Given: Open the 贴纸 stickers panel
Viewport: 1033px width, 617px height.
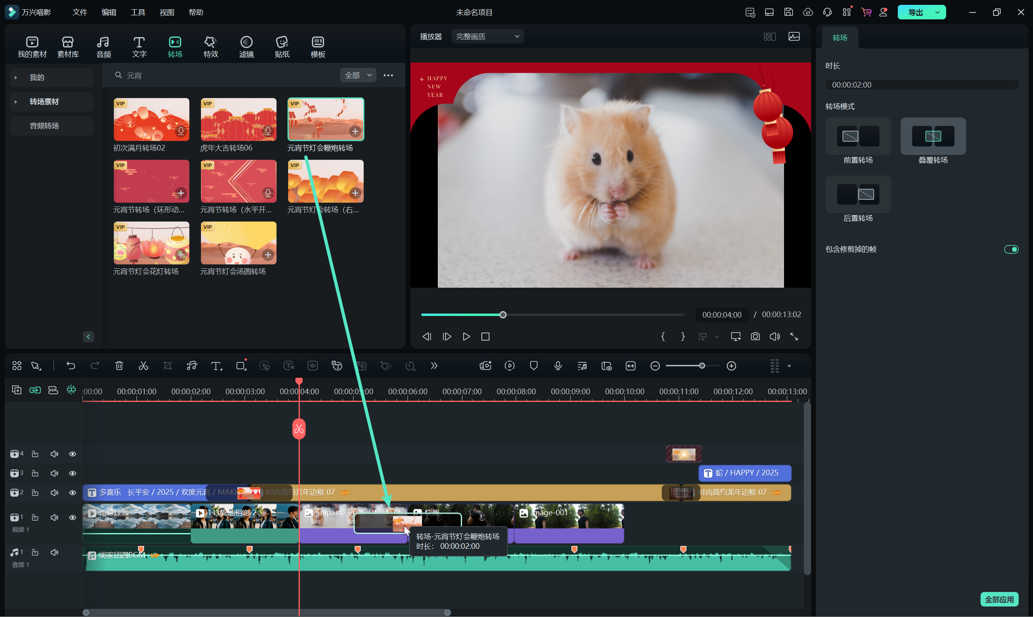Looking at the screenshot, I should 282,46.
